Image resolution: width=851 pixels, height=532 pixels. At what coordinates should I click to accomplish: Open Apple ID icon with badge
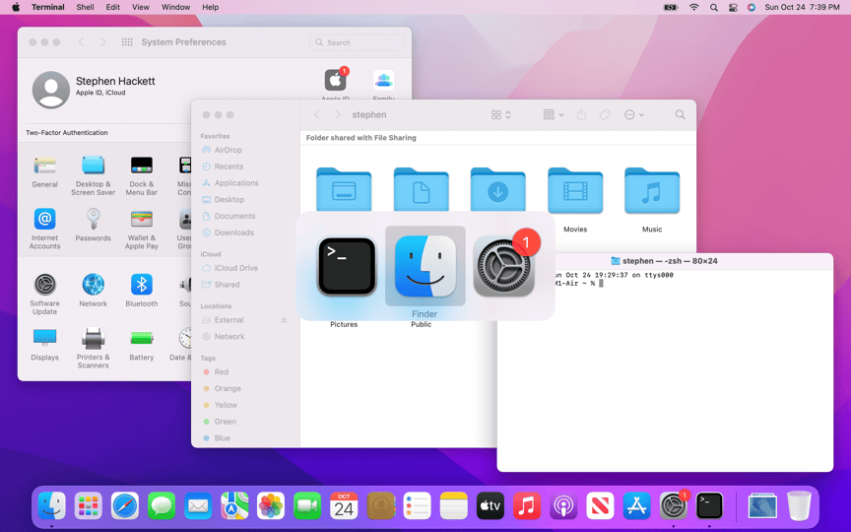point(336,81)
